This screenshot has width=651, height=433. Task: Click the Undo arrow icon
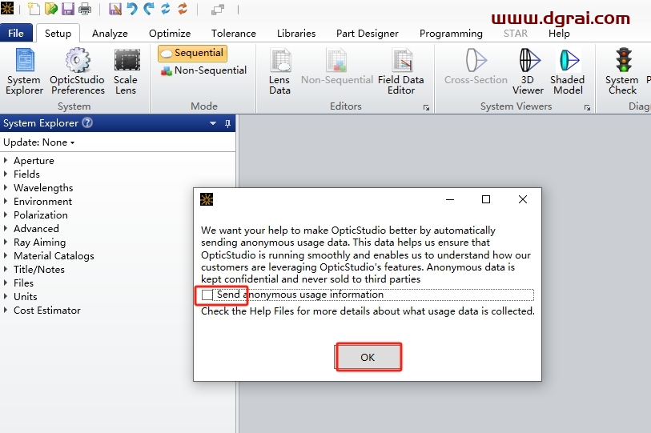pyautogui.click(x=132, y=9)
